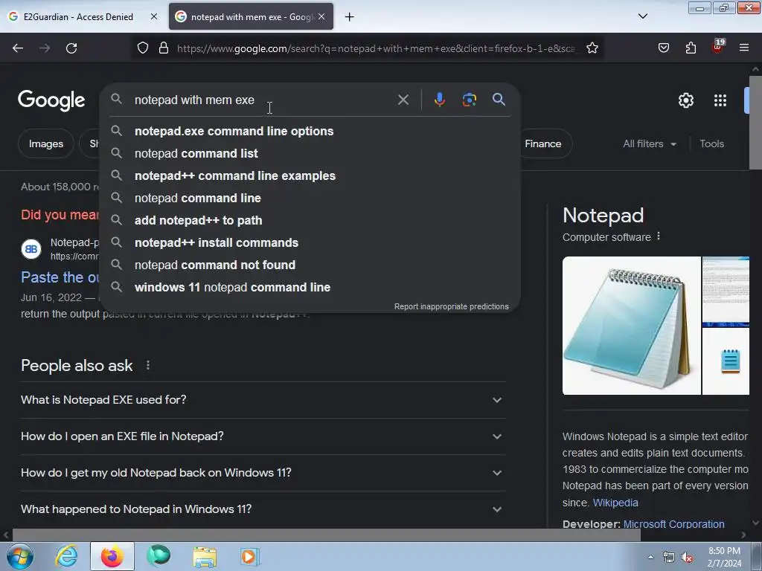This screenshot has height=571, width=762.
Task: Search by image with the Google Lens icon
Action: [469, 100]
